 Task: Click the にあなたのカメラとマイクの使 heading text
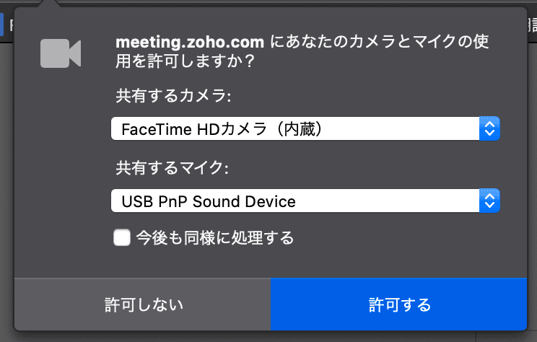380,42
